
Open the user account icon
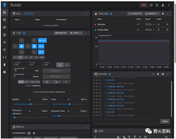click(x=163, y=5)
